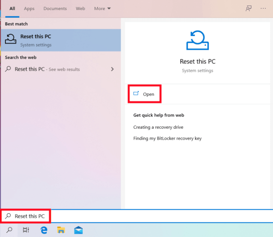This screenshot has height=237, width=273.
Task: Select the All tab
Action: pos(12,9)
